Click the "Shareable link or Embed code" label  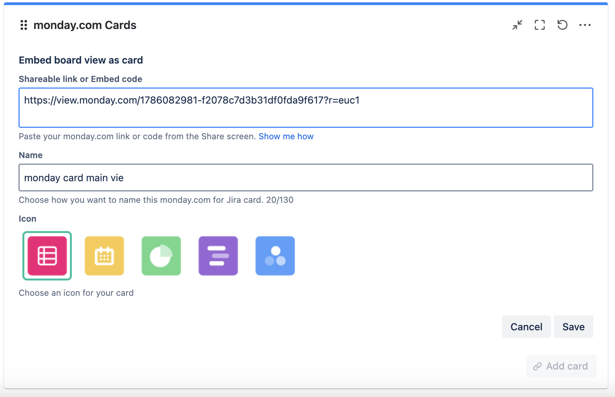point(81,79)
